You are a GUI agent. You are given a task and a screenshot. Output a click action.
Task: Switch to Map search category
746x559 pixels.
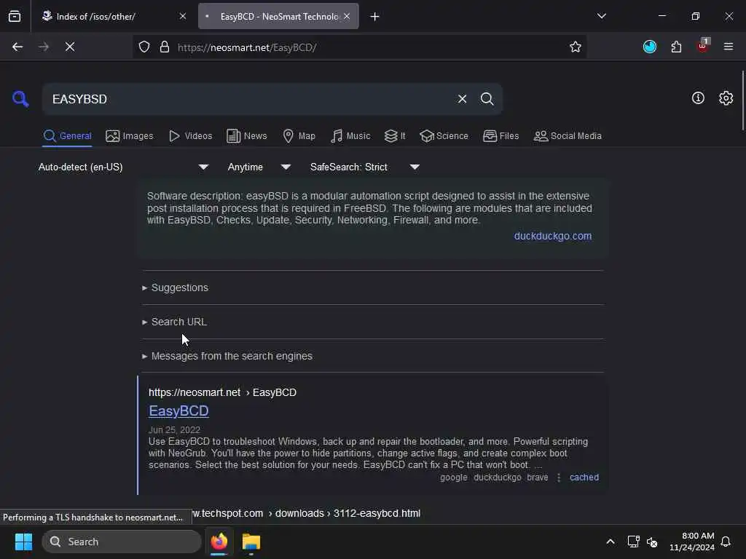pos(299,136)
